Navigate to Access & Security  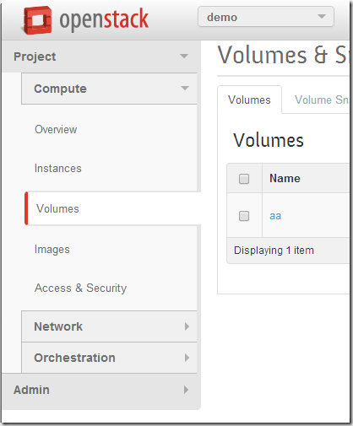click(80, 288)
